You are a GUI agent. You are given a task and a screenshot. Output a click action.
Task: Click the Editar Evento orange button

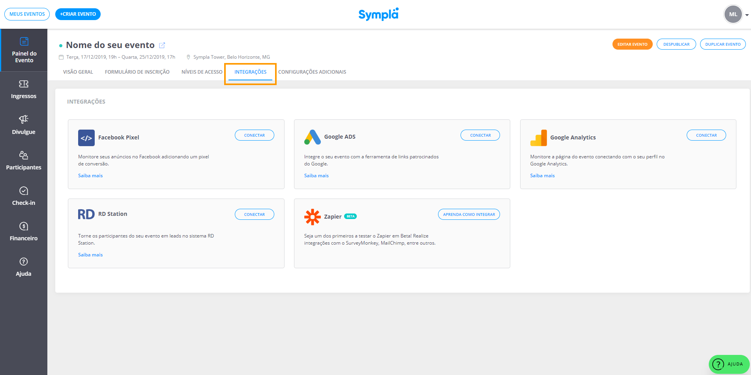click(x=632, y=44)
